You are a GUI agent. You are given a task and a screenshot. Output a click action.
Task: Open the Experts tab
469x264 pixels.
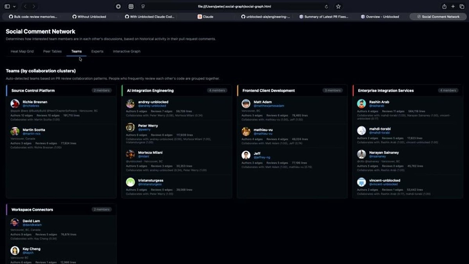[97, 51]
